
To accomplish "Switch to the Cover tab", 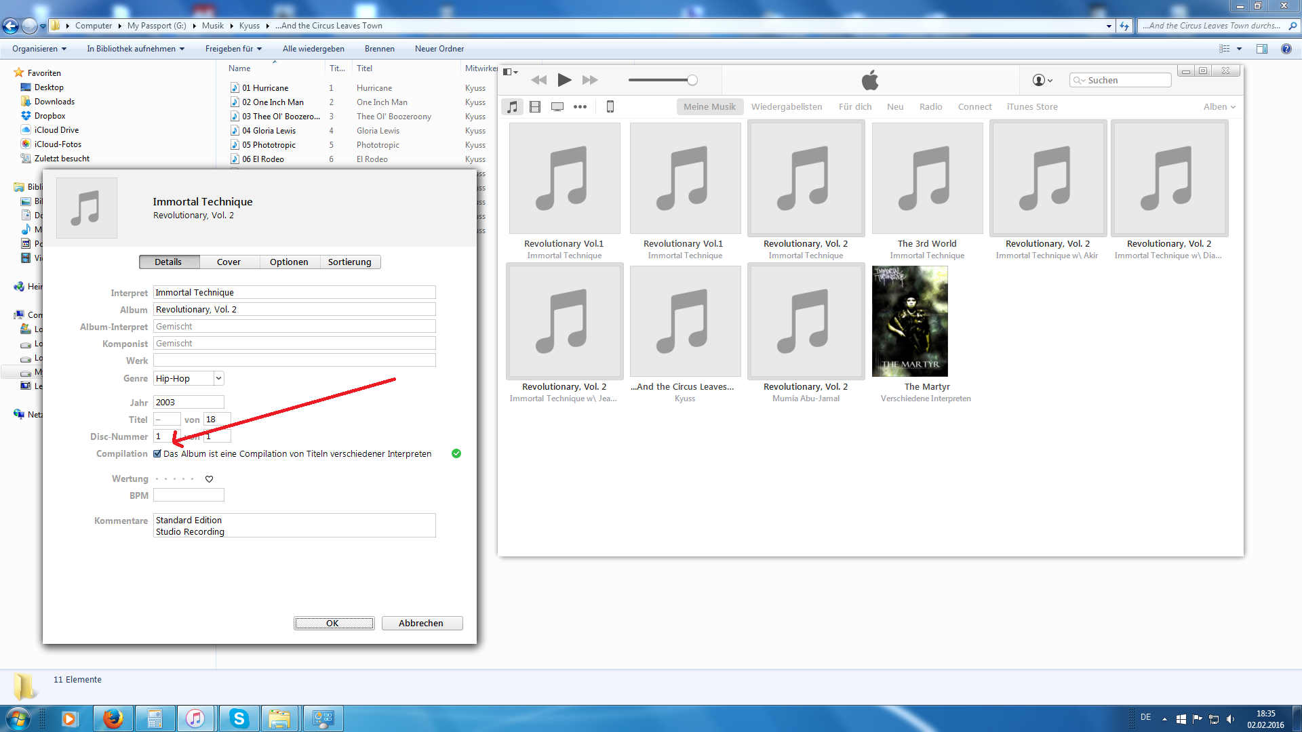I will point(229,262).
